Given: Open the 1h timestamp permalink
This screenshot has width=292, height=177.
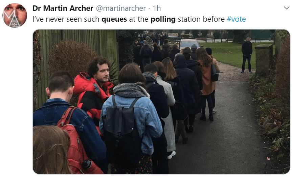Looking at the screenshot, I should click(157, 8).
